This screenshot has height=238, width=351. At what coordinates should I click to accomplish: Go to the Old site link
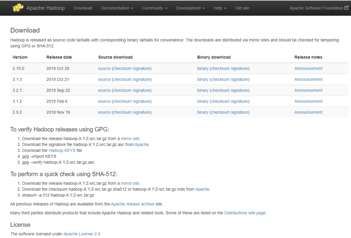pyautogui.click(x=242, y=8)
